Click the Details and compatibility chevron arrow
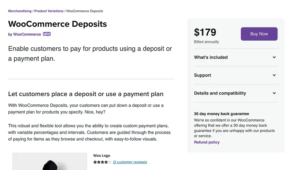This screenshot has height=170, width=293. click(274, 93)
